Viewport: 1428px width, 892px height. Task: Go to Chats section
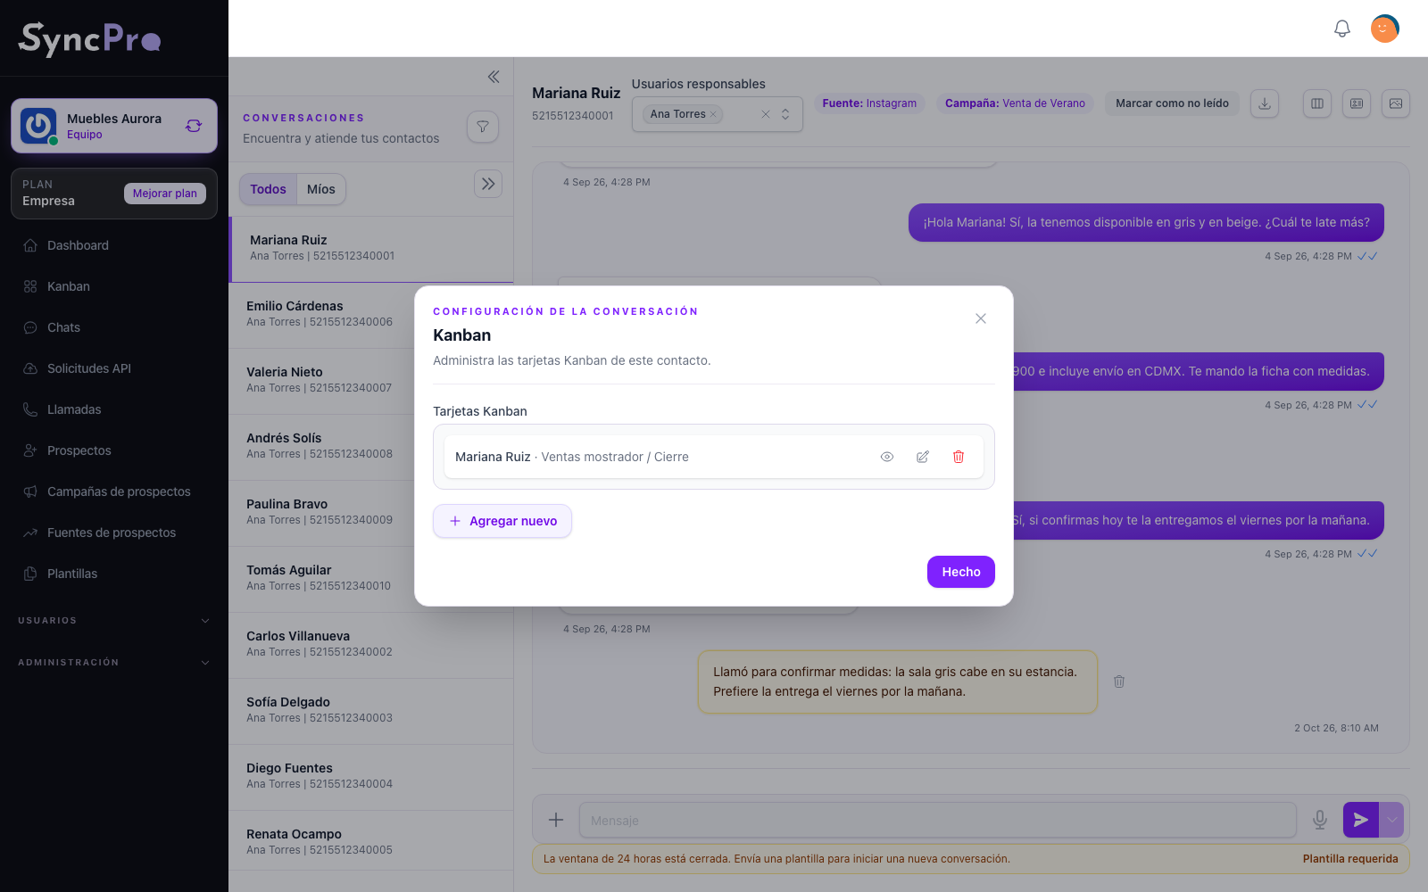coord(114,327)
